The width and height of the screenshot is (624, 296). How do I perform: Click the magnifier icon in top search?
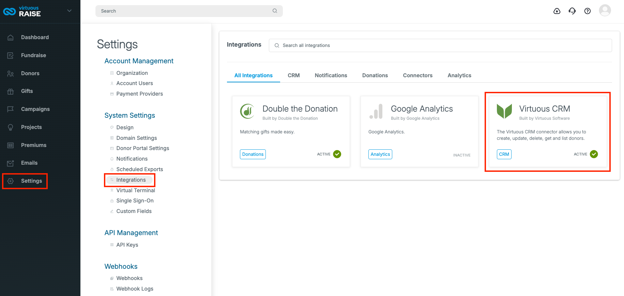(275, 11)
